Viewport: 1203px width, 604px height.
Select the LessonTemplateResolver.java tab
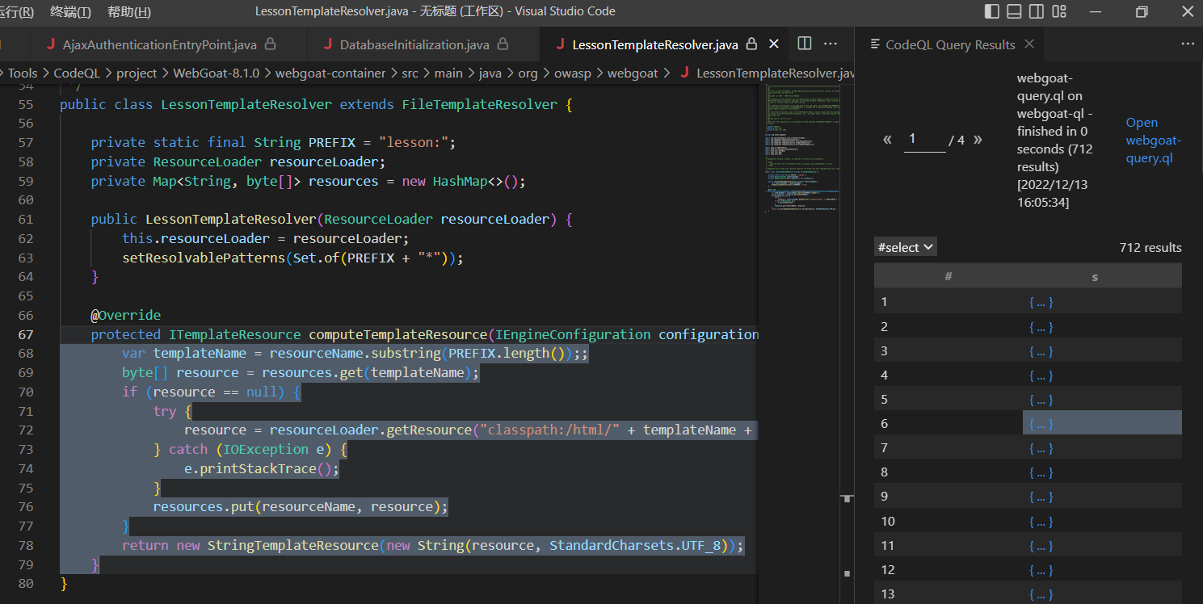click(654, 44)
